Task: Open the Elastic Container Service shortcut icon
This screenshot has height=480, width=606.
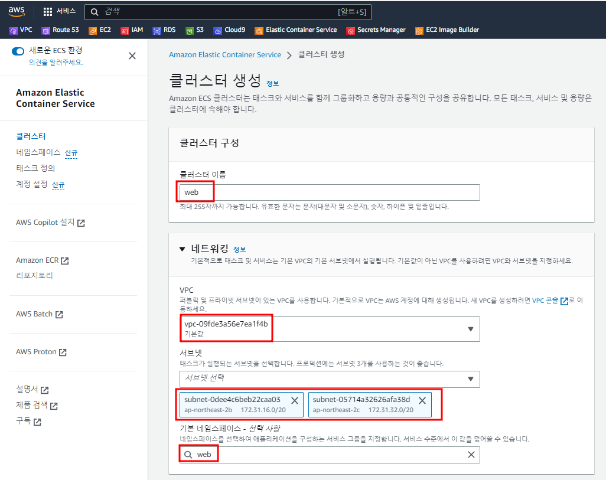Action: pyautogui.click(x=259, y=31)
